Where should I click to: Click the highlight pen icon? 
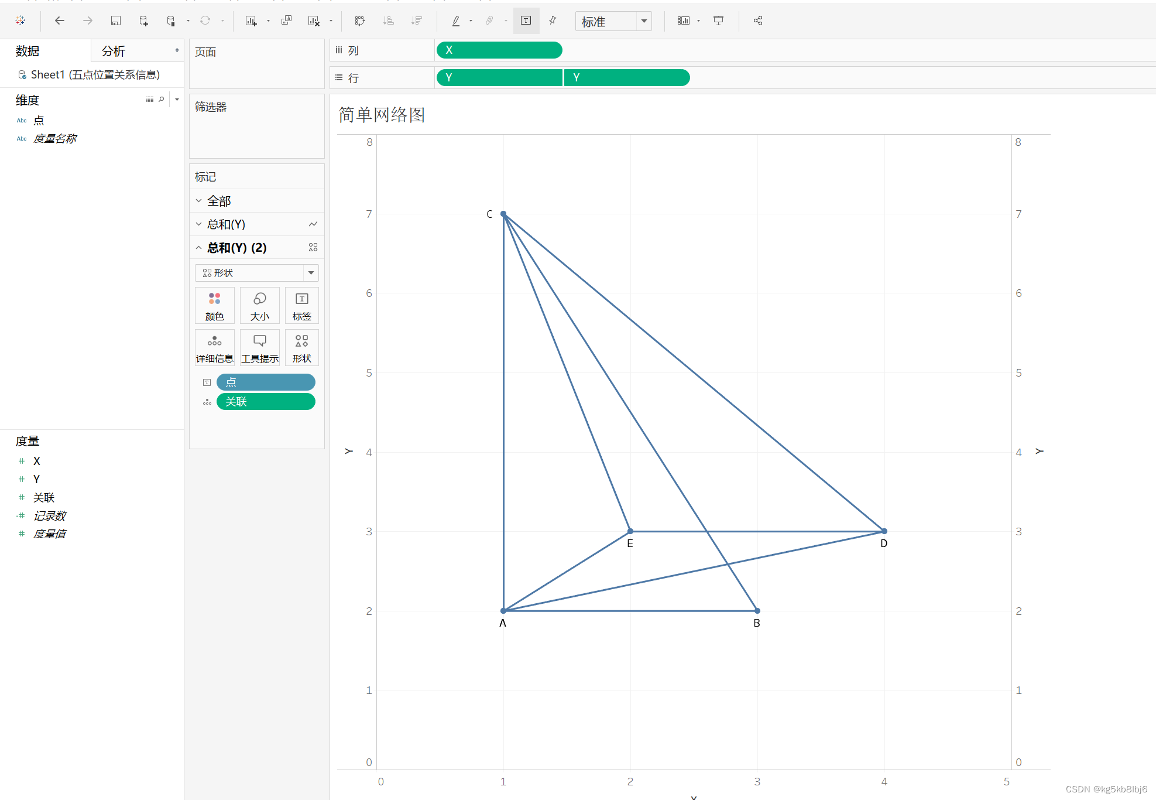[455, 20]
